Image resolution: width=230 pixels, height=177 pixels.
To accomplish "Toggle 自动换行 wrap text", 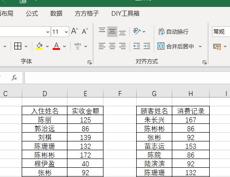I will coord(173,31).
